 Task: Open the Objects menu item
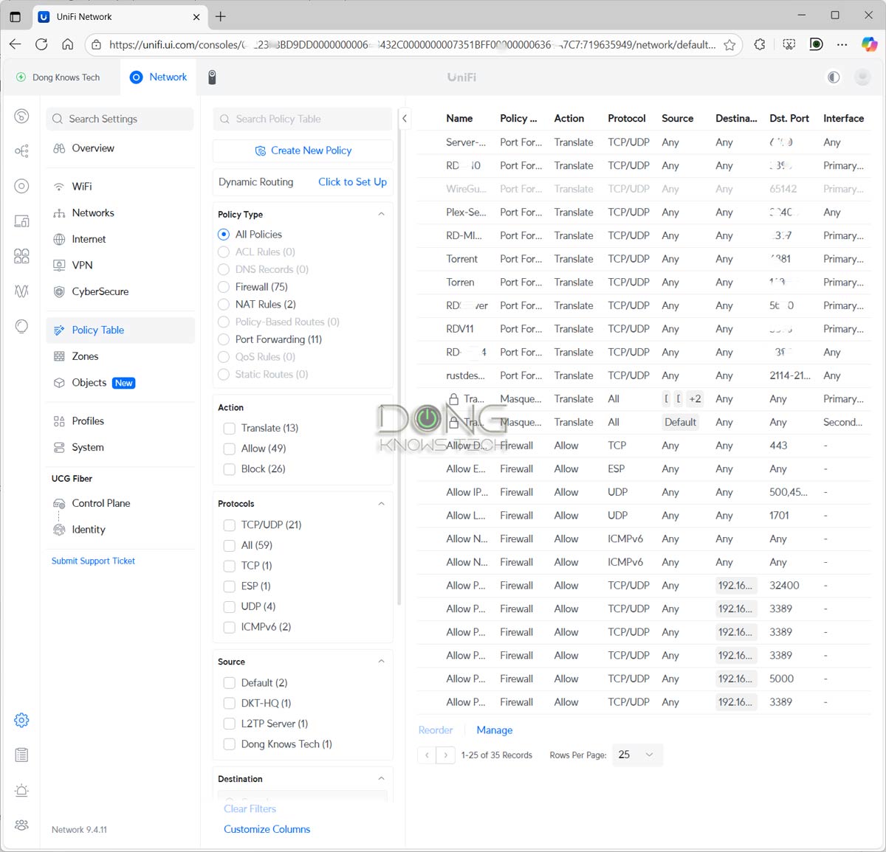pos(120,383)
